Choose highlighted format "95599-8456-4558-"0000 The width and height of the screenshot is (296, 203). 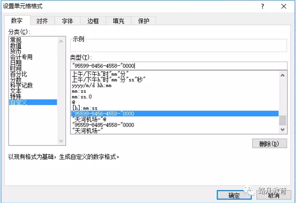(x=175, y=114)
